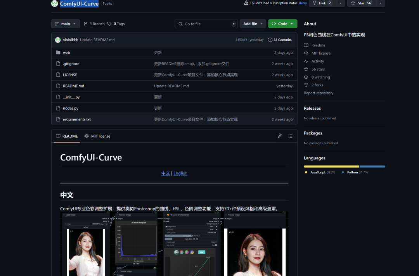Click the repository owner avatar beside ComfyUI-Curve
This screenshot has height=276, width=419.
(x=55, y=3)
